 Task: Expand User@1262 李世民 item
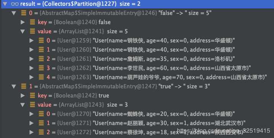click(31, 68)
